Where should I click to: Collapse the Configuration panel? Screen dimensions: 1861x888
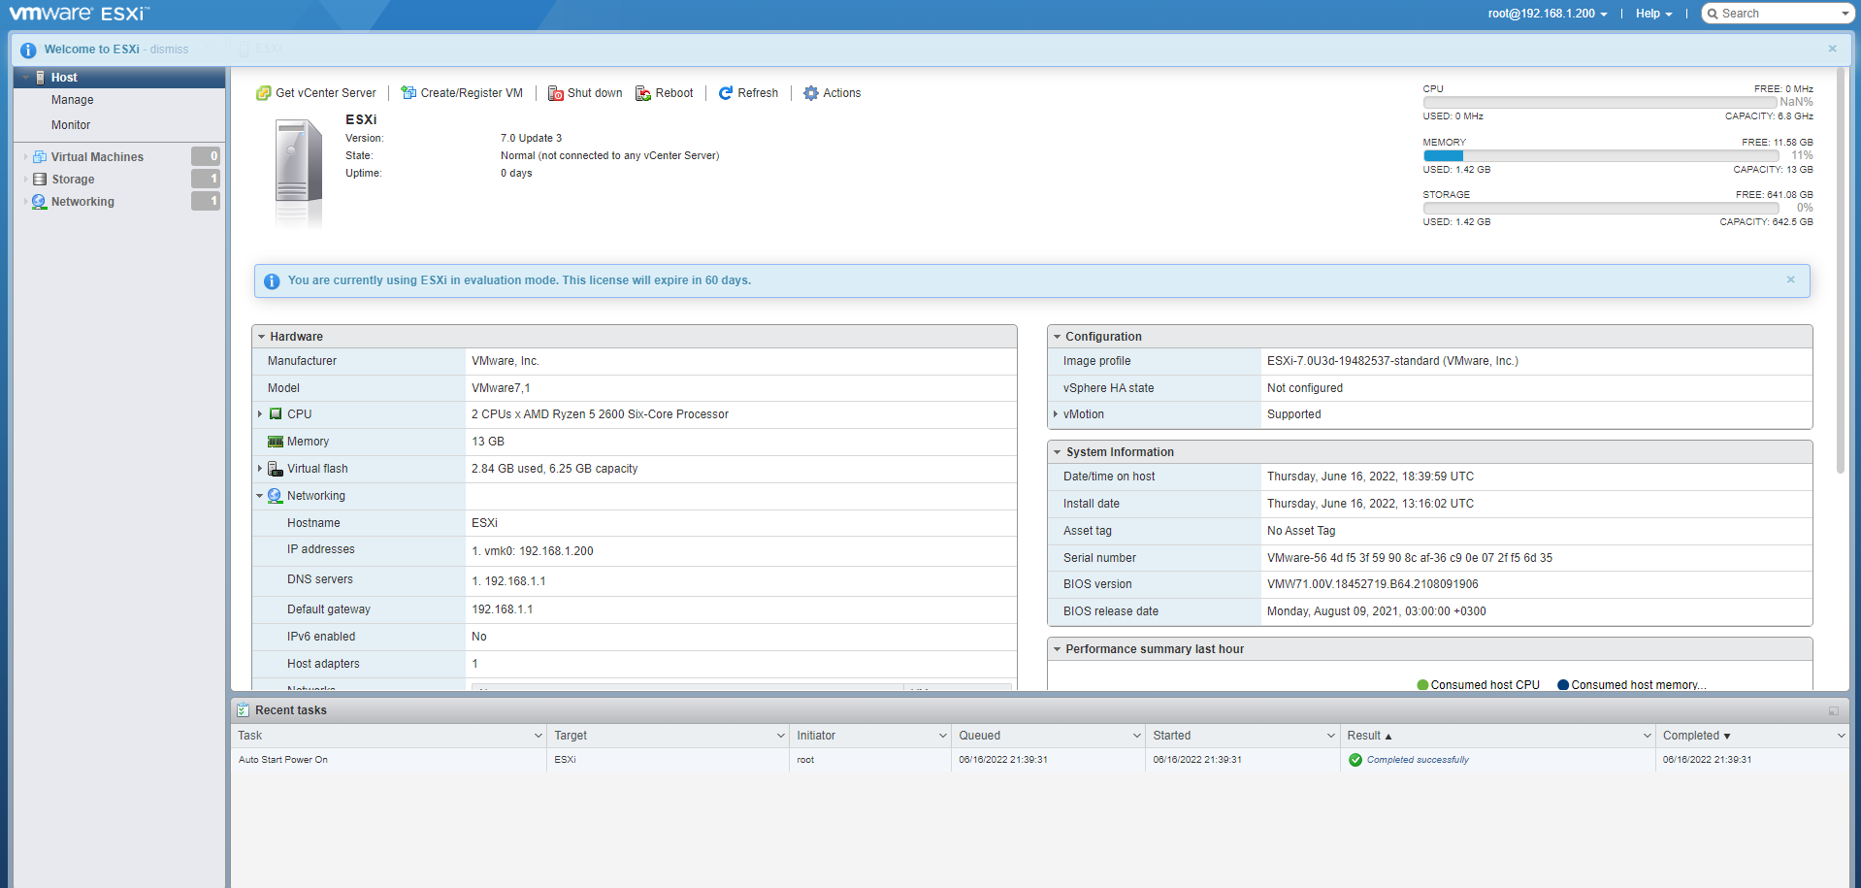click(1058, 337)
